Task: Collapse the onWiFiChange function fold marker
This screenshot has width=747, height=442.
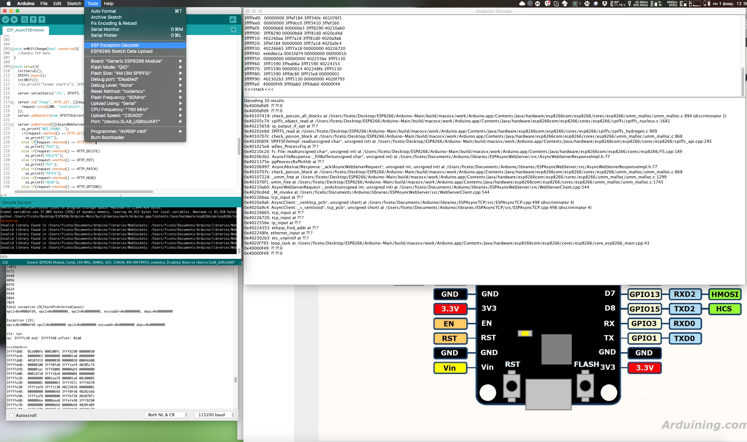Action: pos(12,49)
